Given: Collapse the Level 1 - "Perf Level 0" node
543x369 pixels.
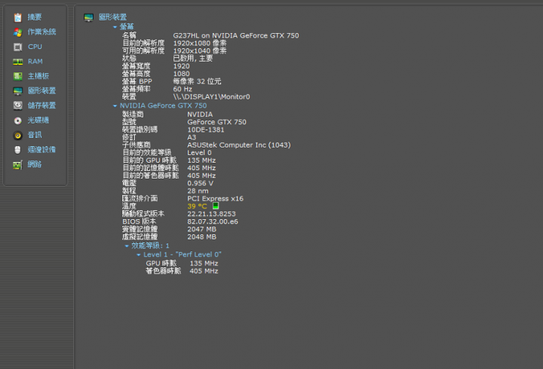Looking at the screenshot, I should tap(139, 255).
